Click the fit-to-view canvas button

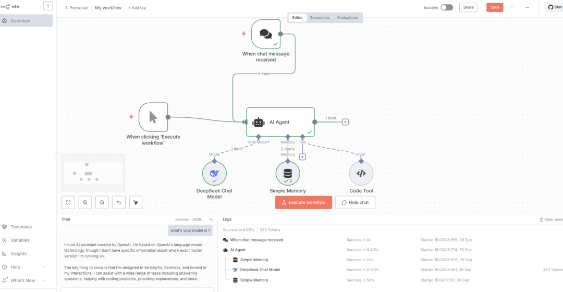tap(68, 202)
